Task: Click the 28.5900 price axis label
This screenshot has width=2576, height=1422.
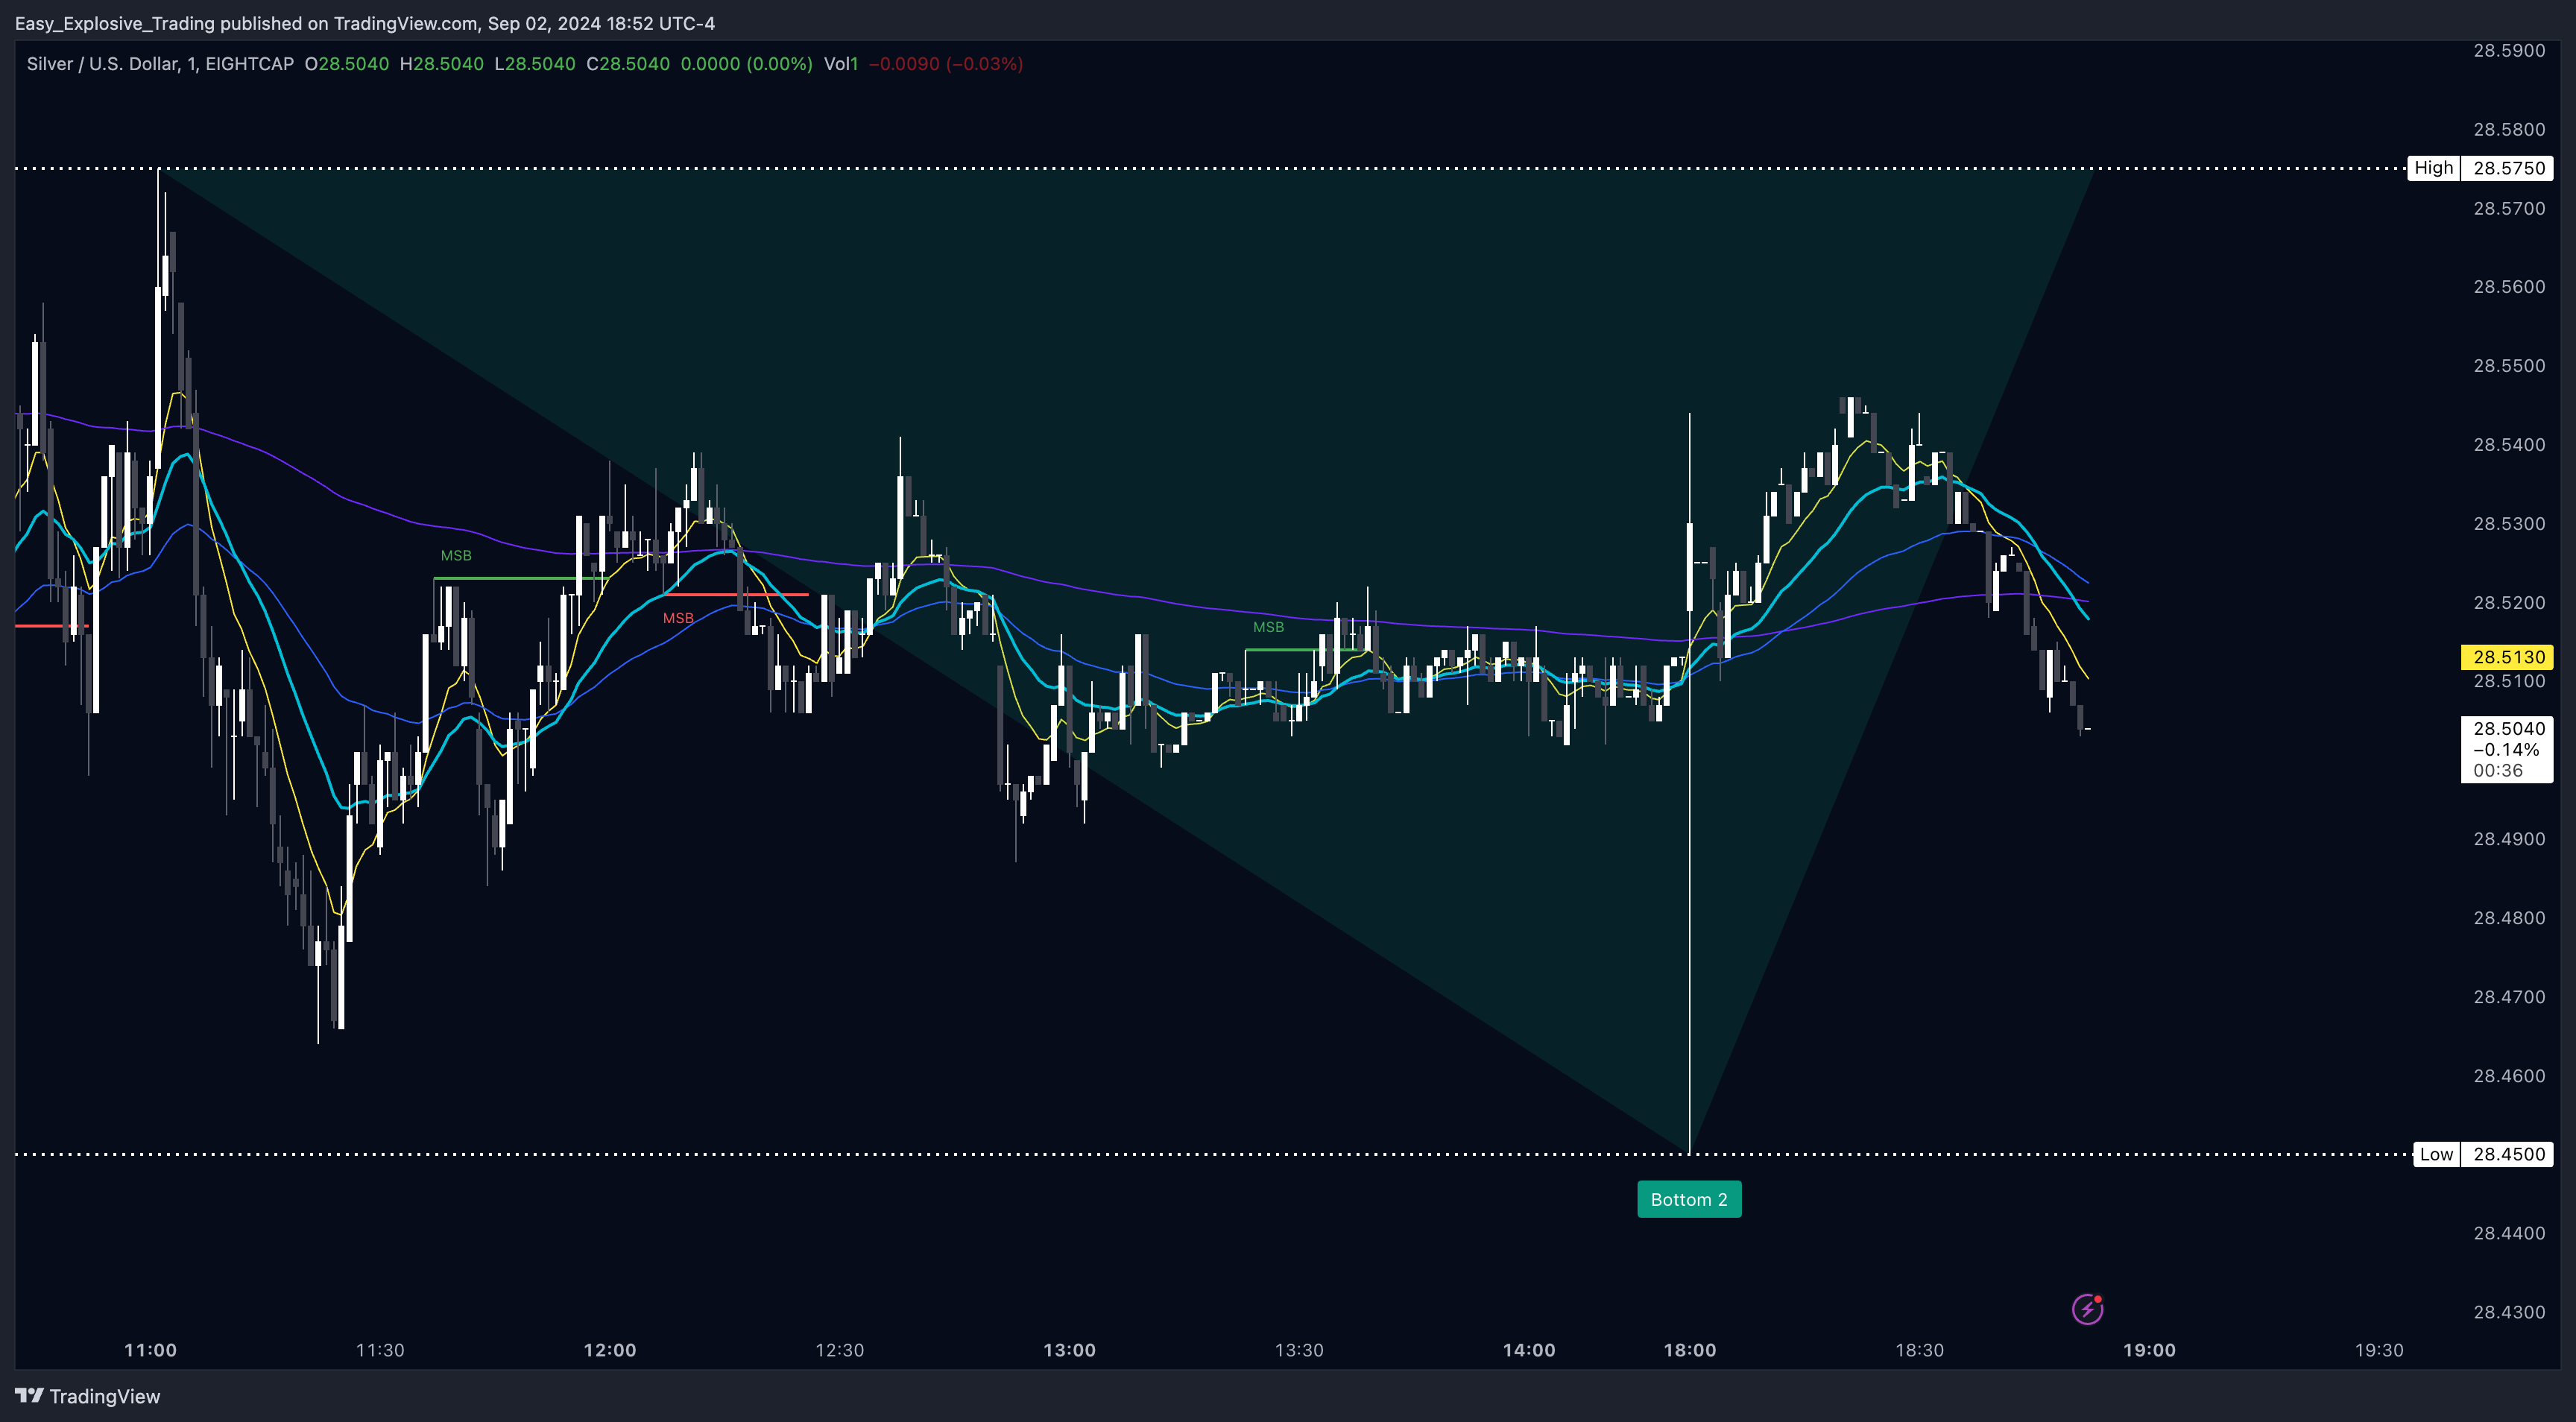Action: click(2509, 51)
